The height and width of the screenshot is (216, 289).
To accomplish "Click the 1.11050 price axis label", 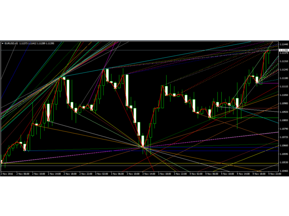I will pos(284,95).
